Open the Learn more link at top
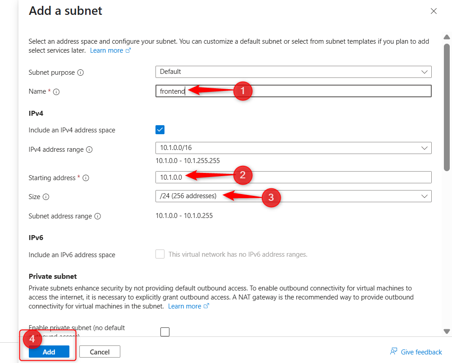This screenshot has height=363, width=452. (x=110, y=50)
